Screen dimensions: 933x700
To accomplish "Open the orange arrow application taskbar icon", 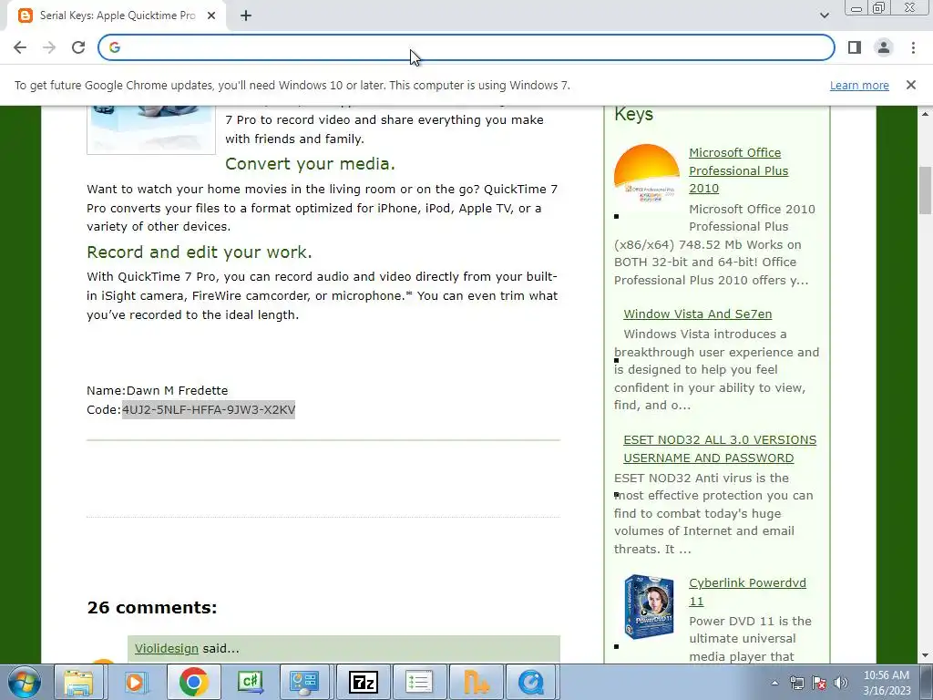I will 476,682.
